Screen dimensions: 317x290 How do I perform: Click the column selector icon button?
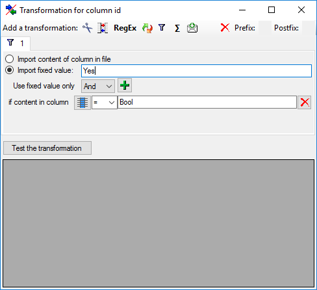(x=82, y=102)
